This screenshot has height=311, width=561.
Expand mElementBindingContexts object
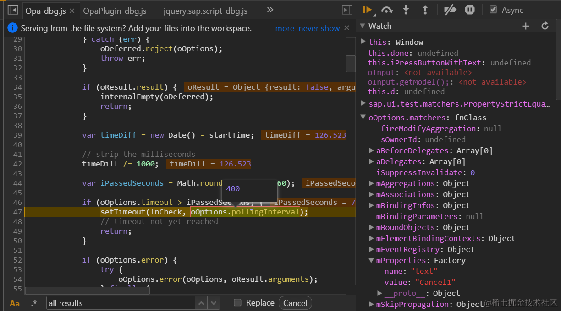[x=371, y=238]
